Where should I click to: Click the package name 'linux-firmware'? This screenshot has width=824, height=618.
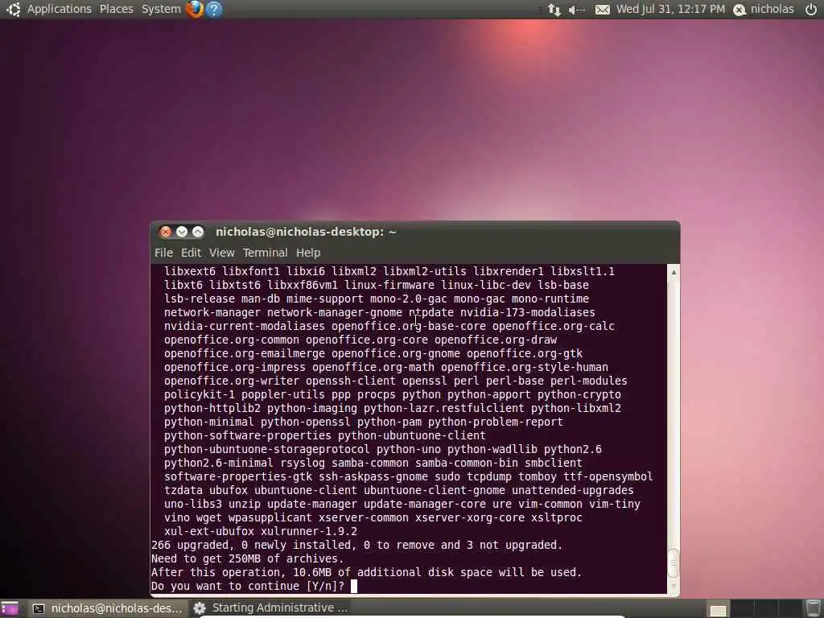click(389, 285)
